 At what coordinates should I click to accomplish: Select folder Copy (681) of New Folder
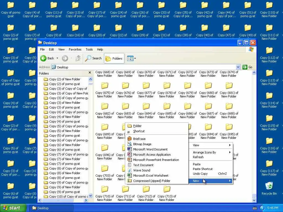pyautogui.click(x=229, y=90)
